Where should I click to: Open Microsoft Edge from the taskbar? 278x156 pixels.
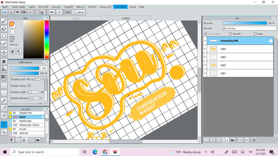coord(95,152)
